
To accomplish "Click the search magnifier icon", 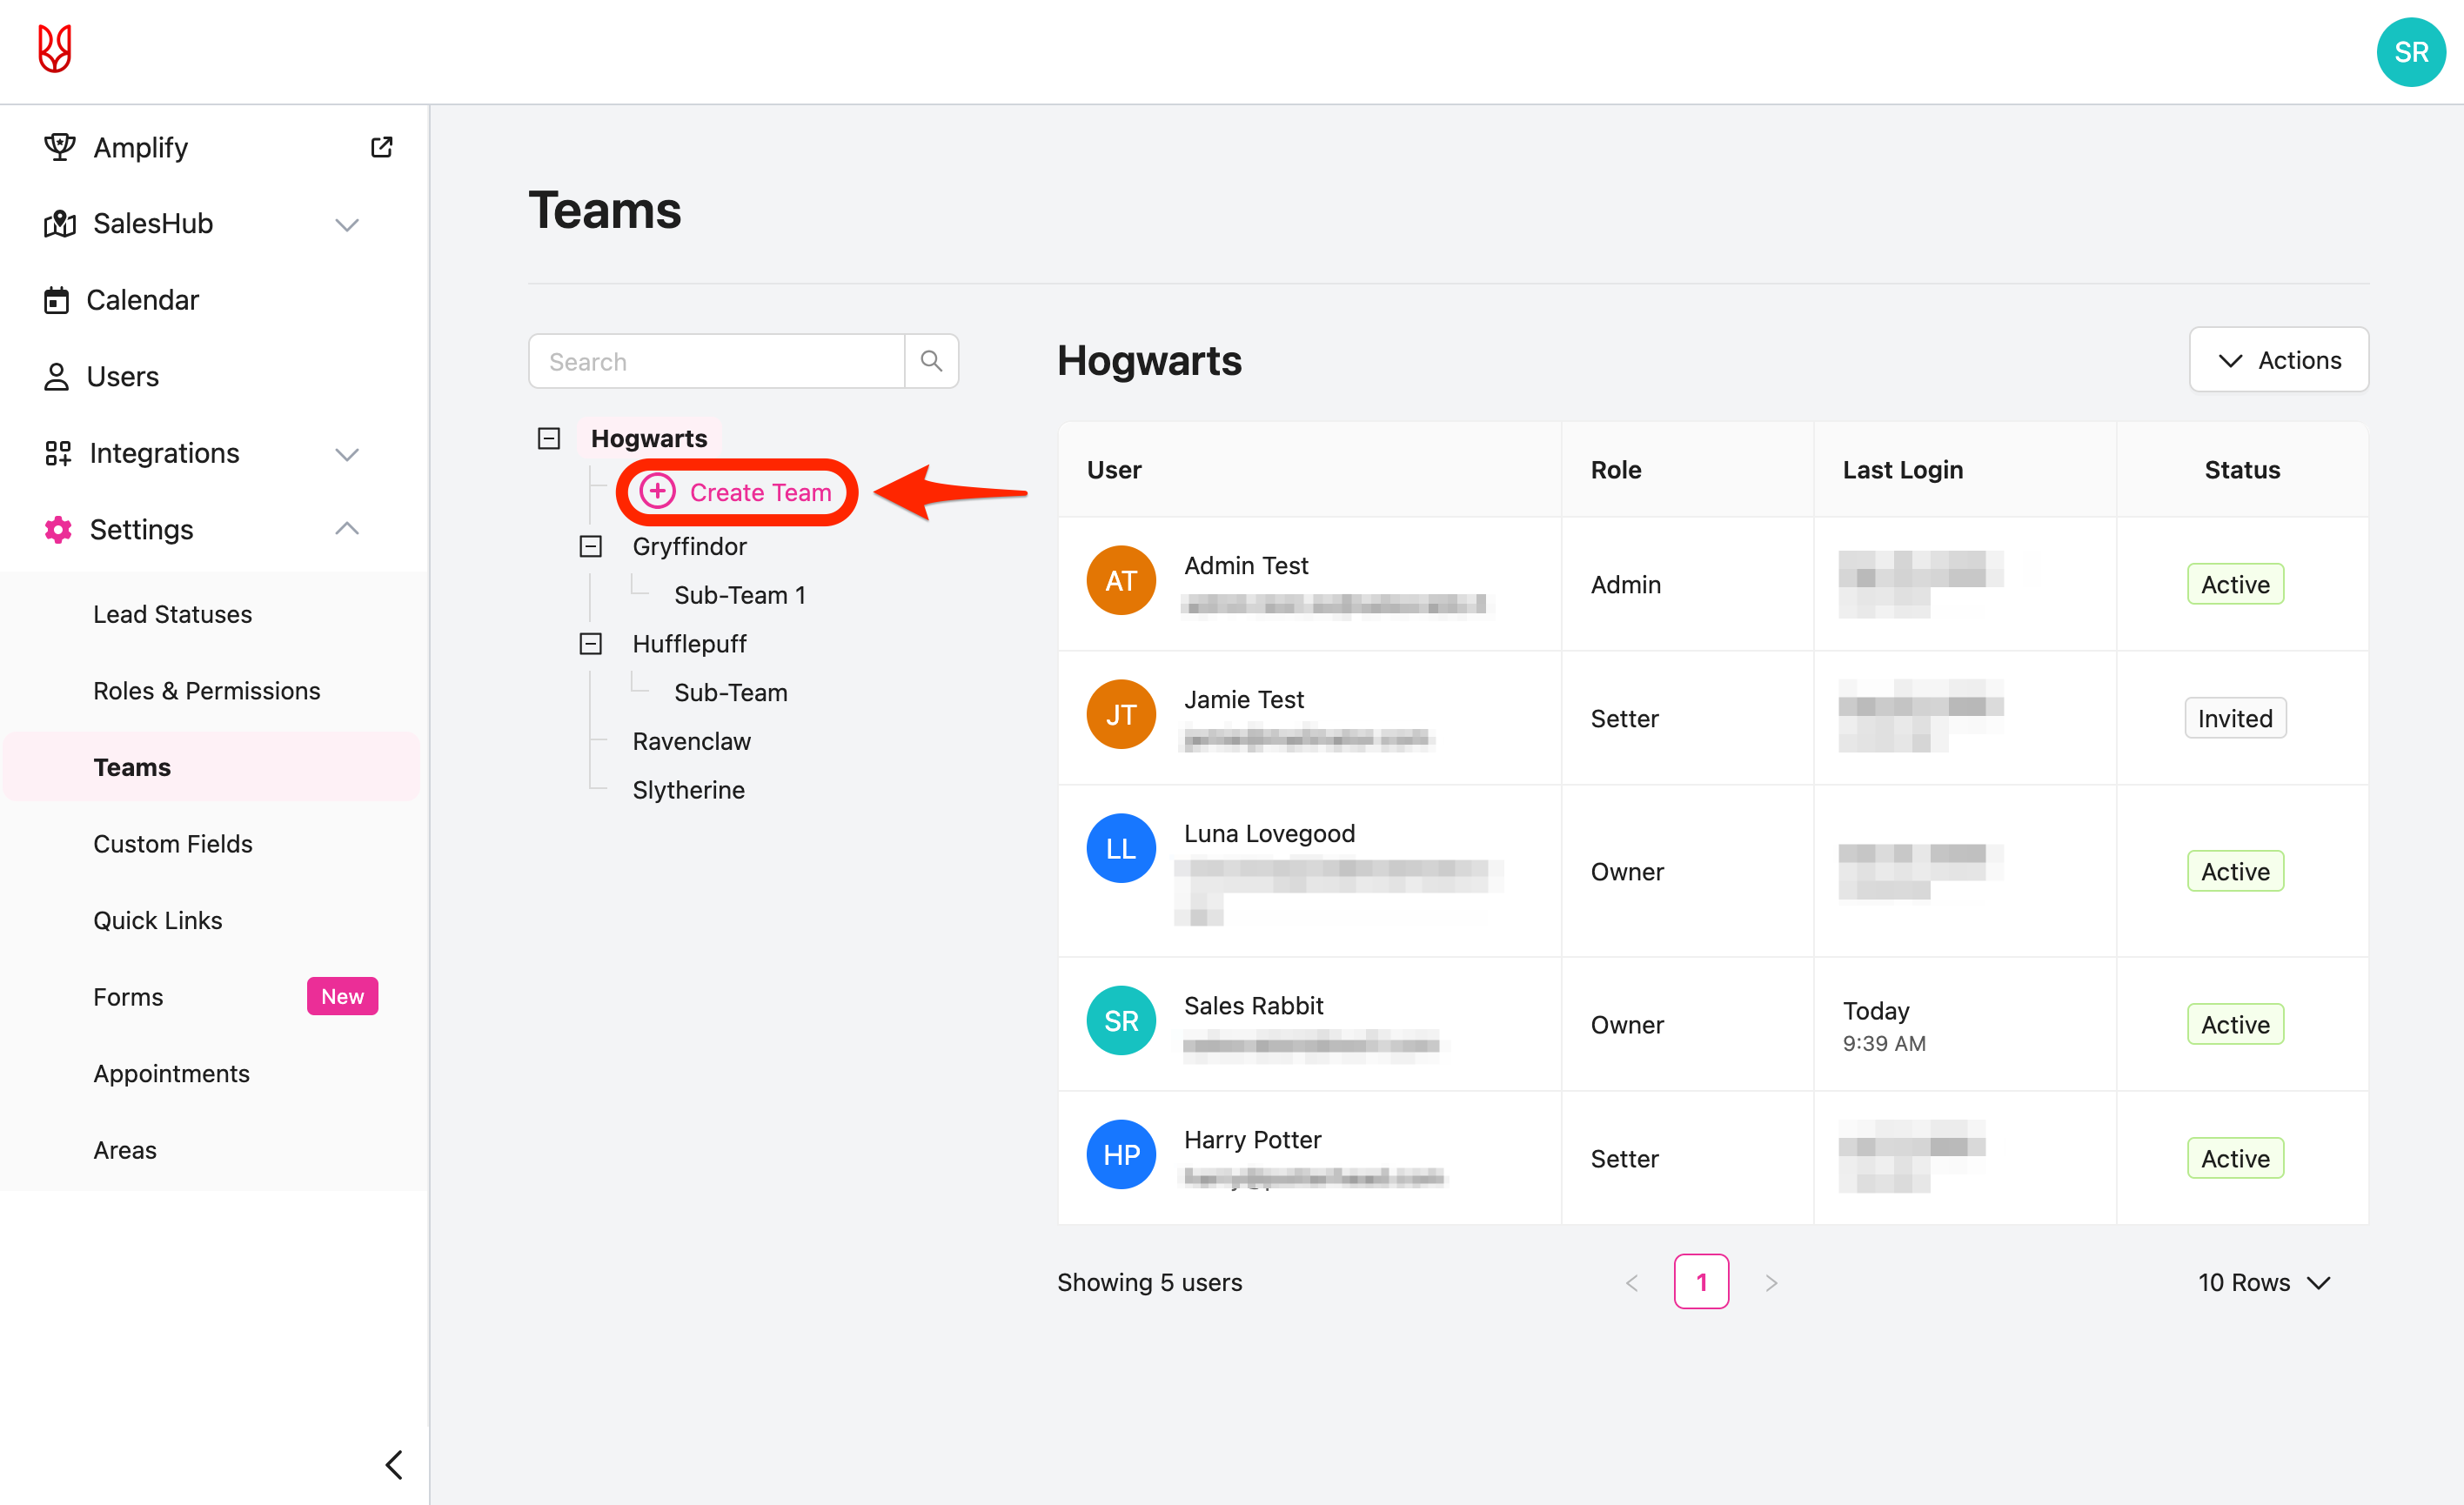I will 930,361.
